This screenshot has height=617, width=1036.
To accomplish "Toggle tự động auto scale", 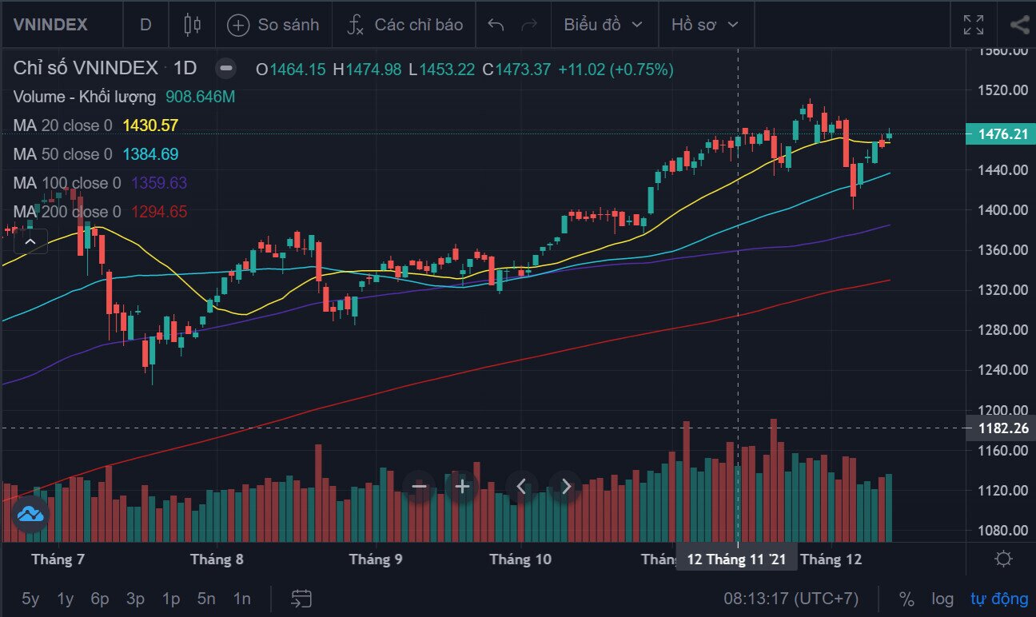I will click(999, 599).
